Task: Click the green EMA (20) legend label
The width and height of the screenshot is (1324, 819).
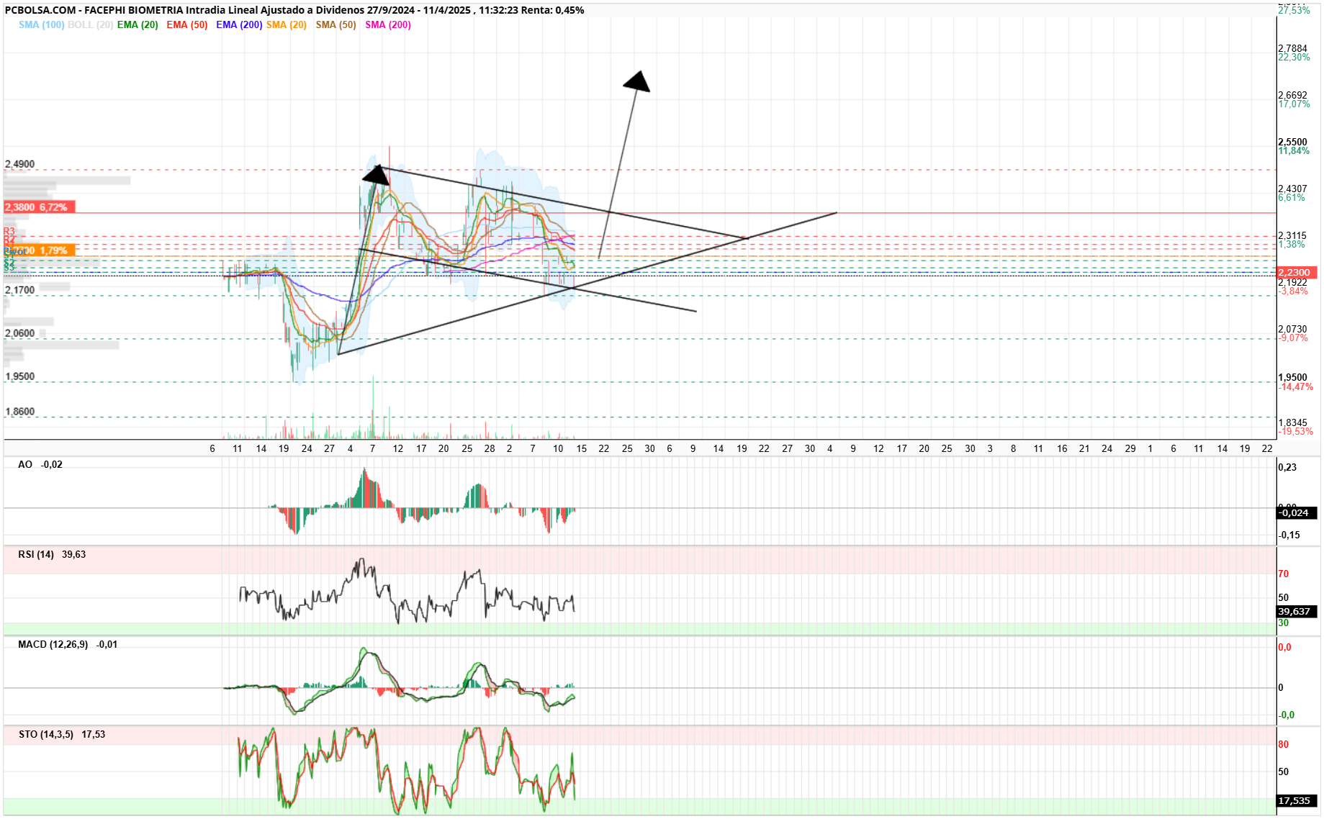Action: (138, 24)
